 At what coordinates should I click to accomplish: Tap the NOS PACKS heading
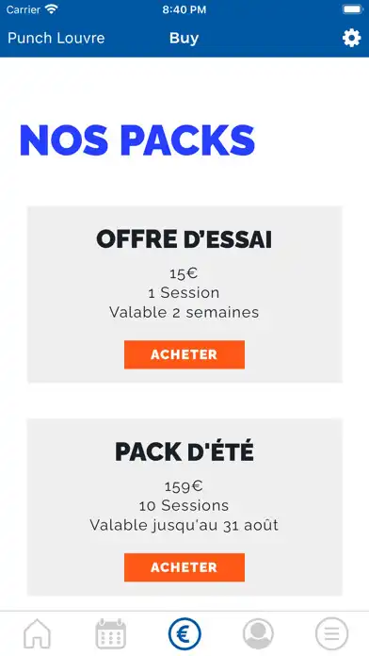137,140
